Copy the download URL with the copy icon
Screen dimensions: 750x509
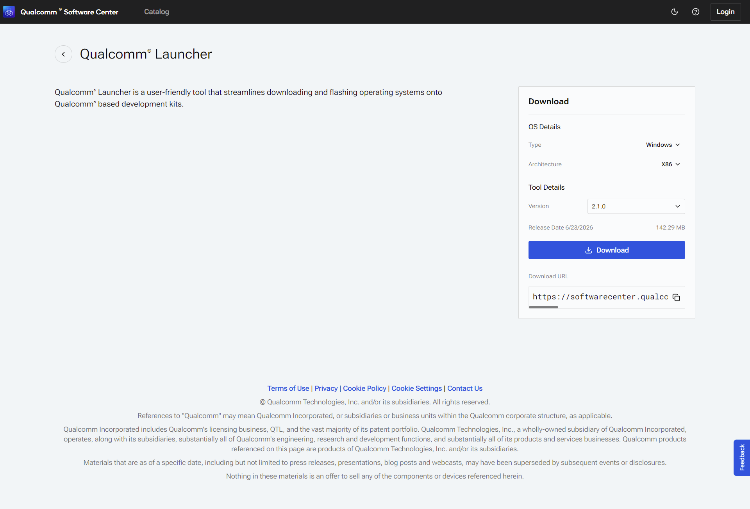tap(676, 297)
